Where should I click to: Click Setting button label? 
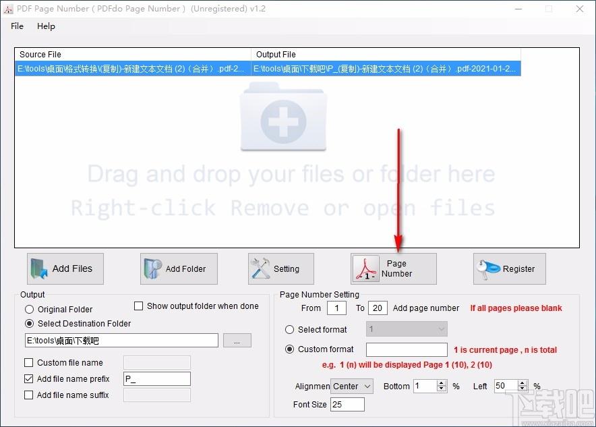point(287,269)
